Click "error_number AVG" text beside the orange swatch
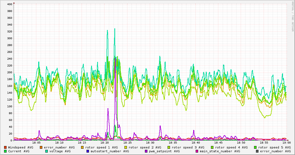This screenshot has width=295, height=155. tap(59, 147)
